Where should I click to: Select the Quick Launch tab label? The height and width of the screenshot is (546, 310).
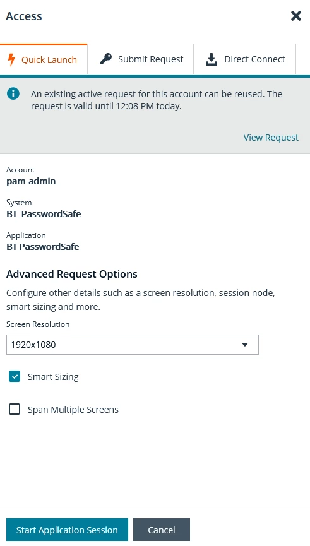pyautogui.click(x=49, y=60)
